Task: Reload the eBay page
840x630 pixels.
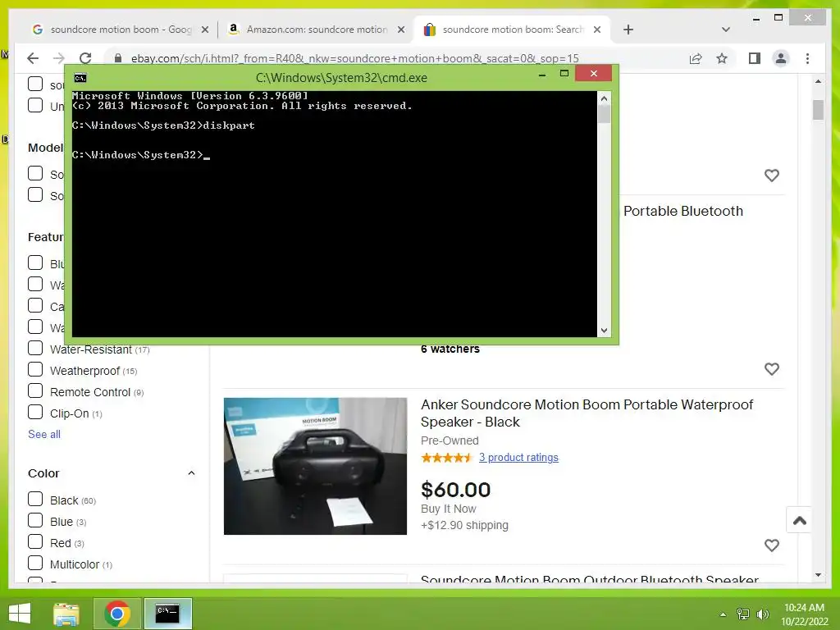Action: (85, 58)
